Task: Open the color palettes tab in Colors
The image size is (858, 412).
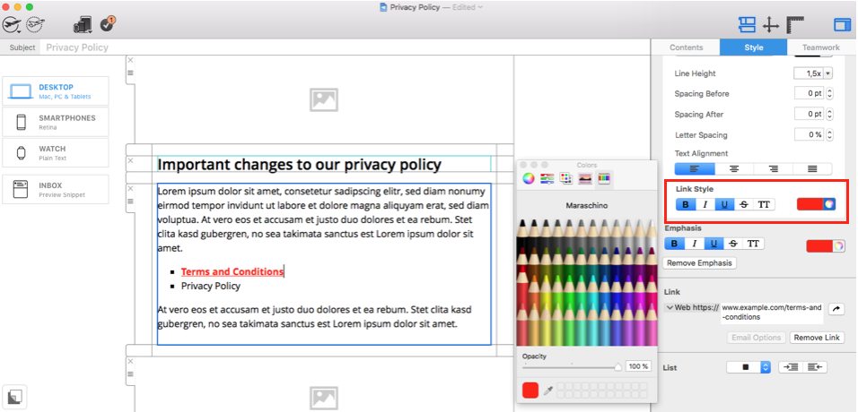Action: point(565,178)
